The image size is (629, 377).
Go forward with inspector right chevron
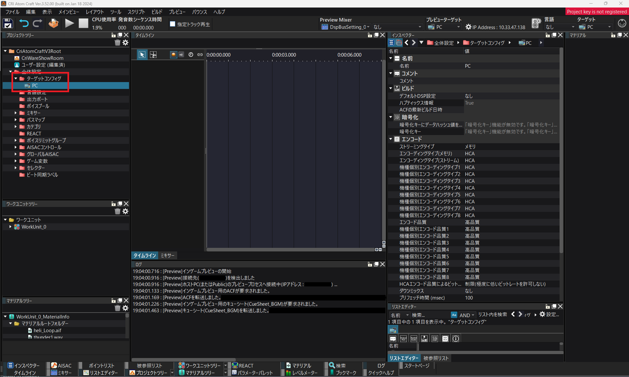(414, 43)
